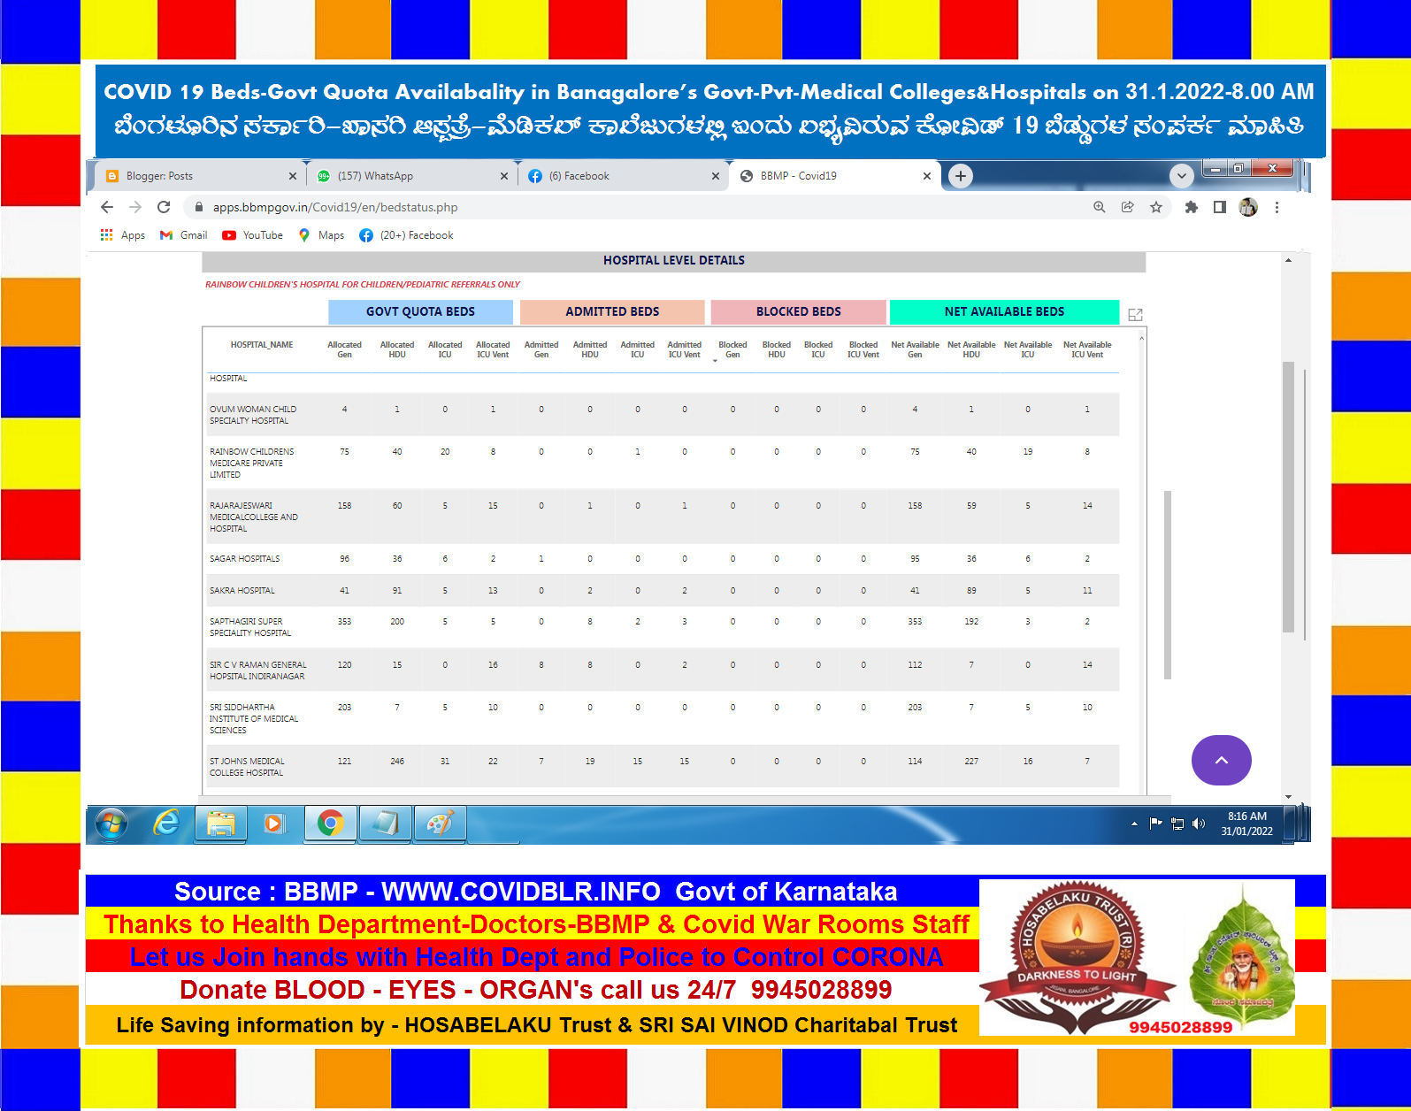Image resolution: width=1411 pixels, height=1111 pixels.
Task: Open the Chrome profile avatar
Action: pyautogui.click(x=1248, y=207)
